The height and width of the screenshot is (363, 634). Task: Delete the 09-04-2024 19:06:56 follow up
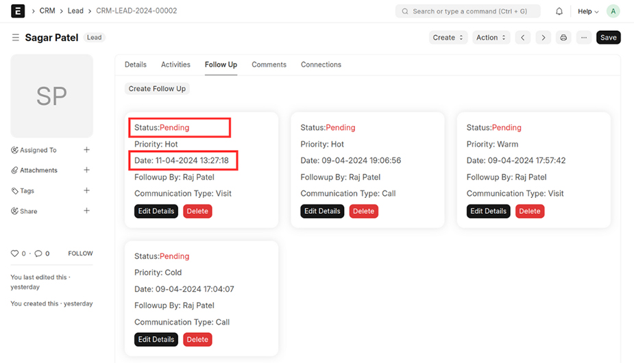click(x=363, y=211)
